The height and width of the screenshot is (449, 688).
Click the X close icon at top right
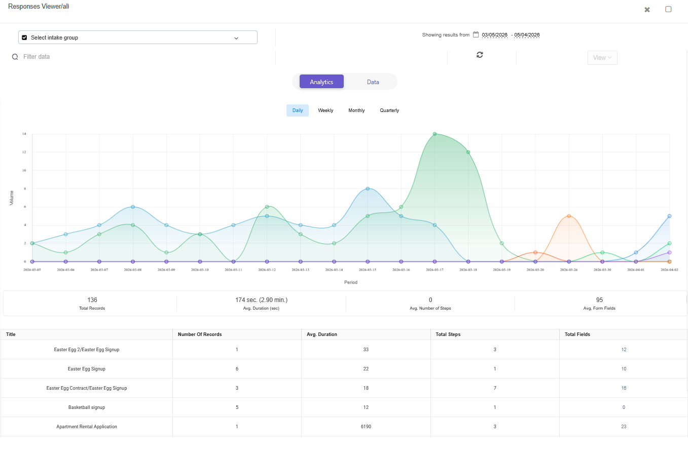point(647,10)
